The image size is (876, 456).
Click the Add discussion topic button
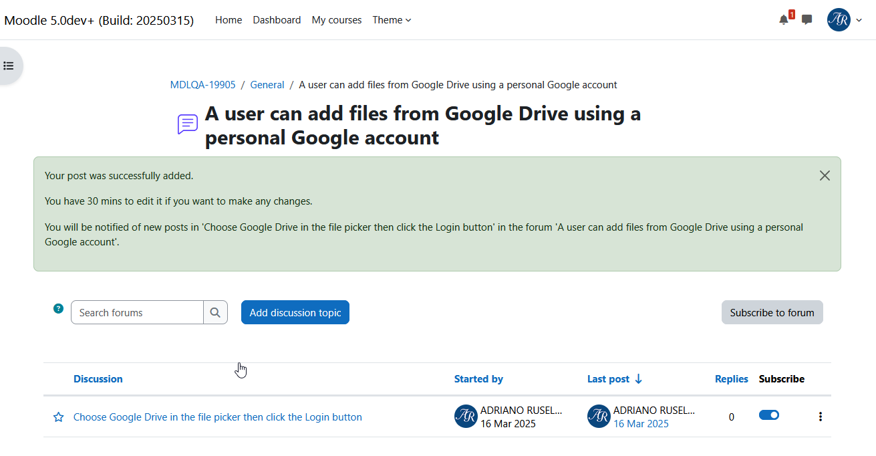pos(295,312)
